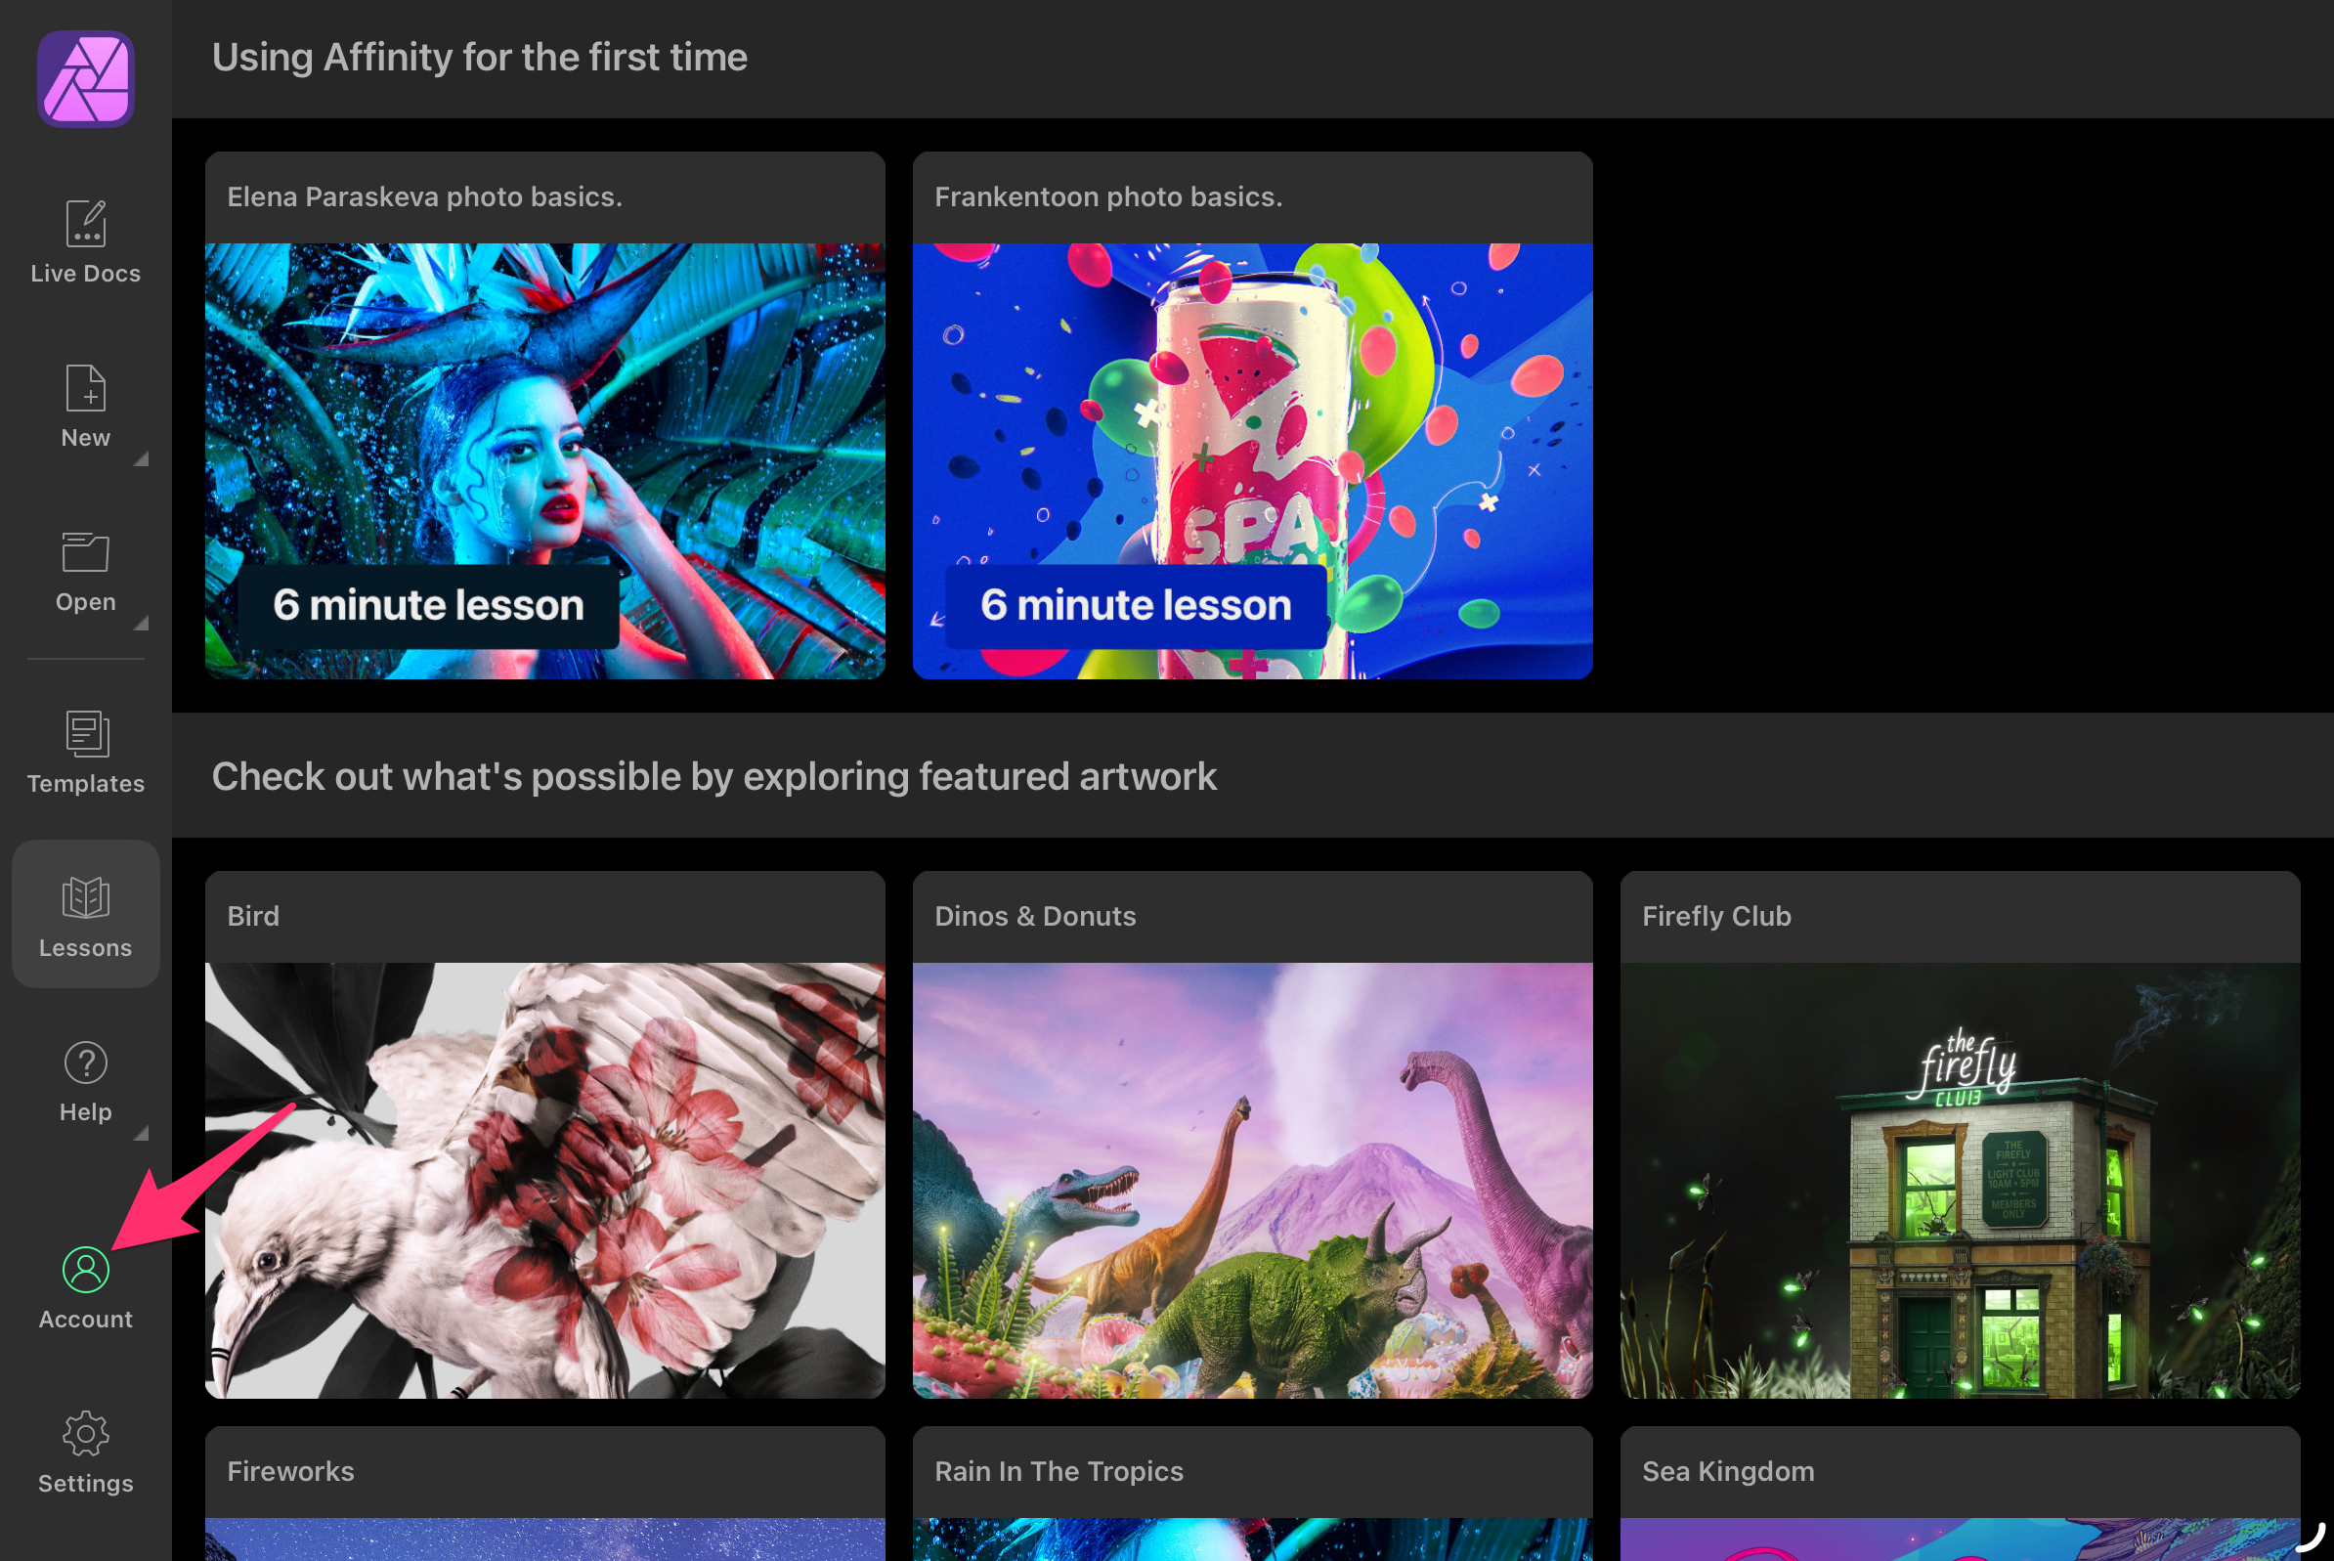Click the Help question mark icon

click(x=86, y=1063)
